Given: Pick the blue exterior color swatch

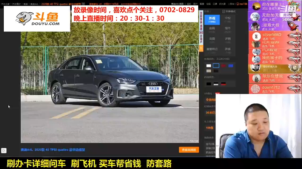Looking at the screenshot, I should click(231, 66).
